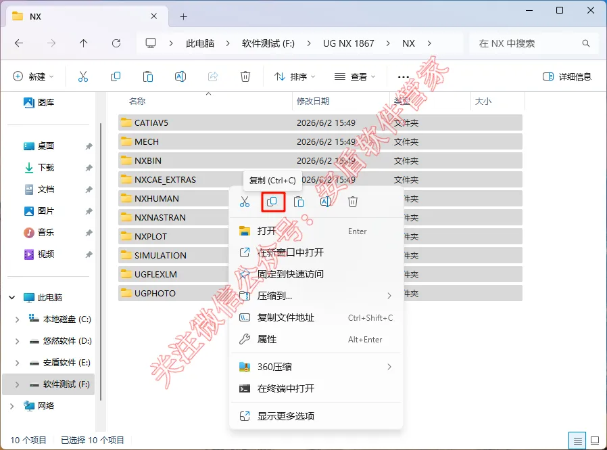Click the Delete icon in the context menu
This screenshot has height=450, width=607.
353,202
